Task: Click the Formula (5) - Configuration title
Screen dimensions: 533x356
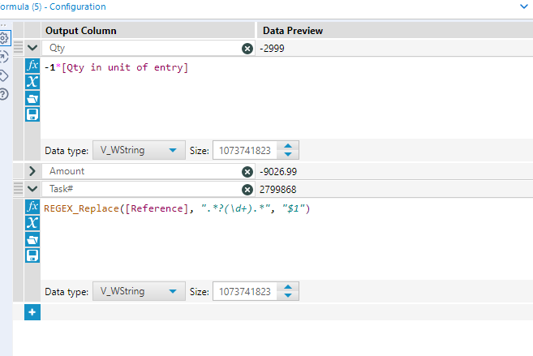Action: point(53,6)
